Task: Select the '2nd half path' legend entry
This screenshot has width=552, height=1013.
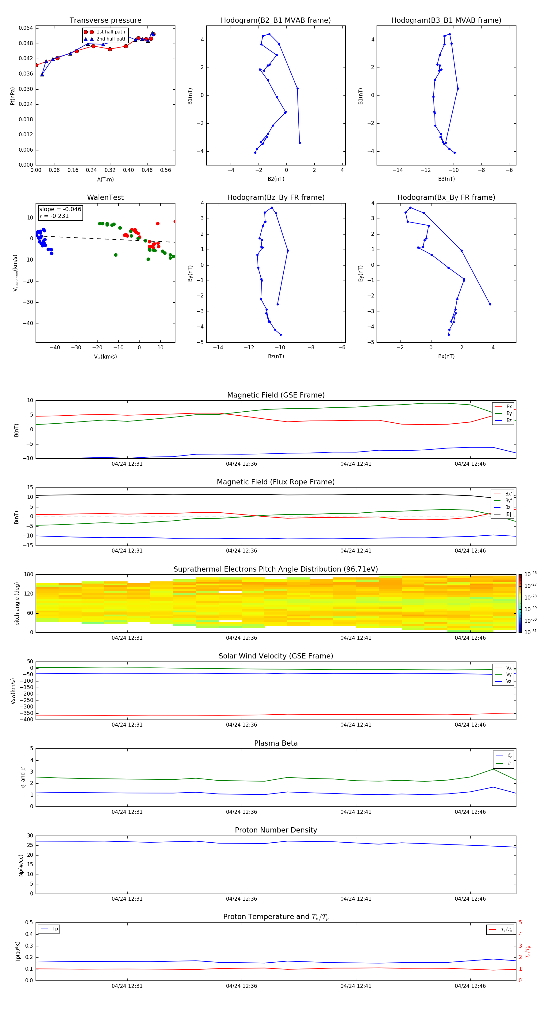Action: pos(105,39)
